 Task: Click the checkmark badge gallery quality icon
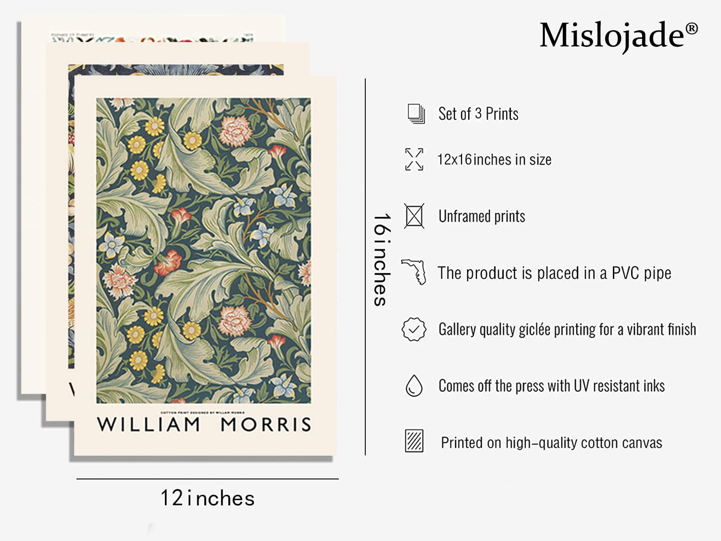(x=414, y=329)
